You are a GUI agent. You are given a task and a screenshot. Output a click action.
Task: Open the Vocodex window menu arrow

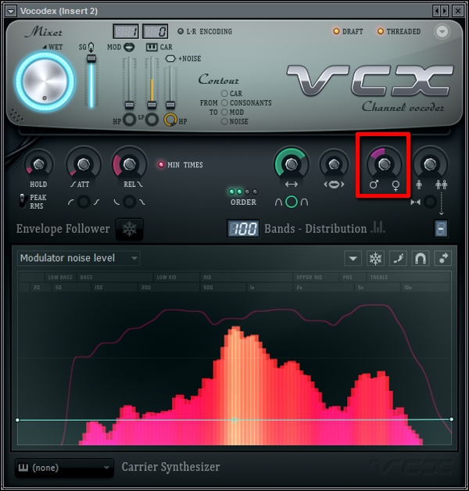tap(11, 11)
